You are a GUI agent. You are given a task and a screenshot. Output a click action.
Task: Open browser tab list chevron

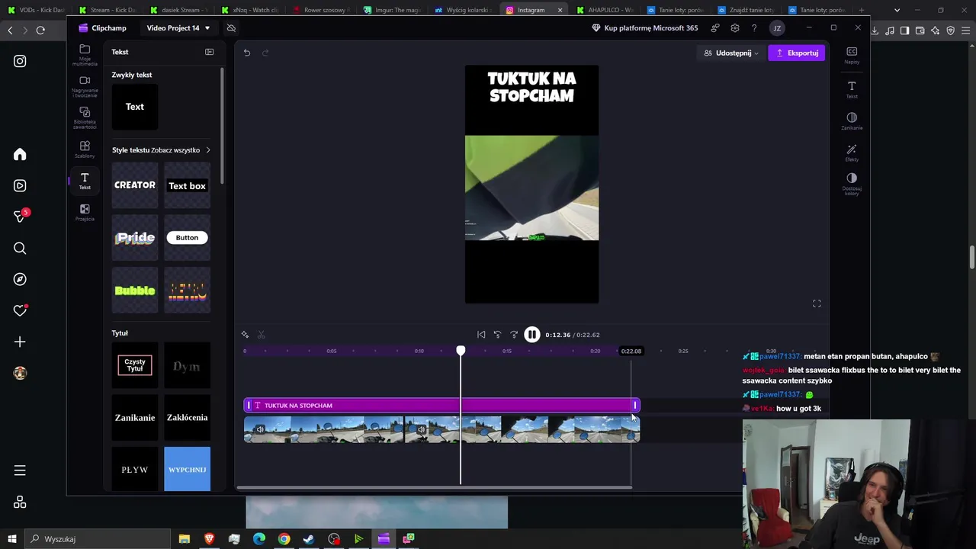point(897,10)
